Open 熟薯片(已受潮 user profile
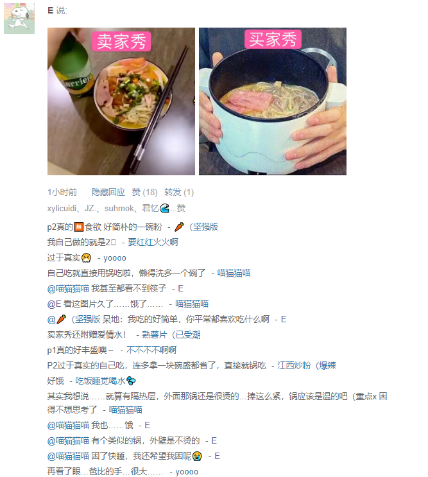 [171, 334]
